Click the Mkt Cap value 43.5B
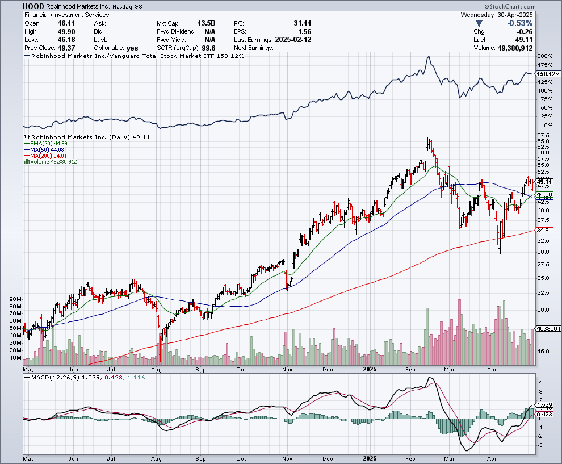The height and width of the screenshot is (464, 562). [x=206, y=23]
